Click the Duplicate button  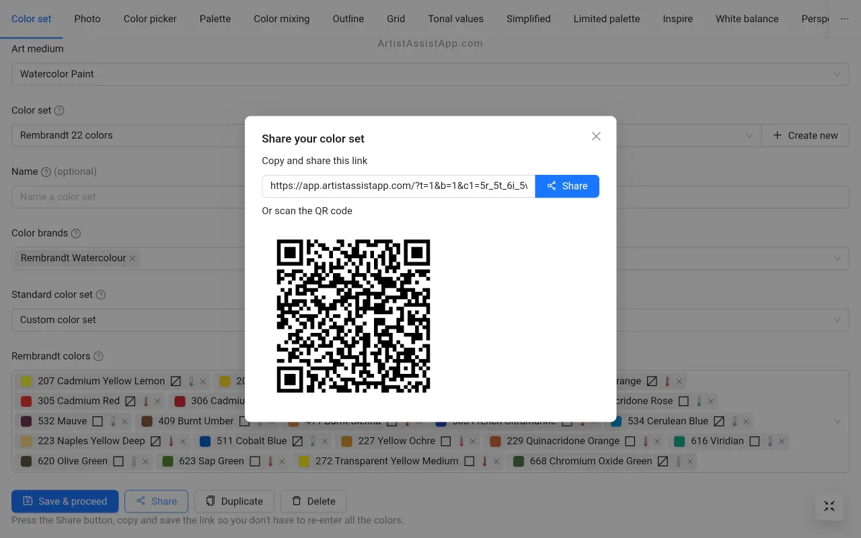(x=234, y=501)
